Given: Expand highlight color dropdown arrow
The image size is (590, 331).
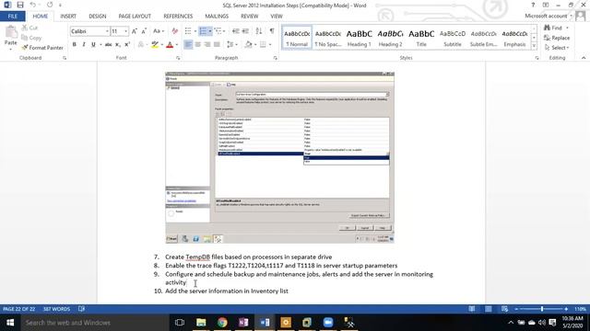Looking at the screenshot, I should point(162,45).
